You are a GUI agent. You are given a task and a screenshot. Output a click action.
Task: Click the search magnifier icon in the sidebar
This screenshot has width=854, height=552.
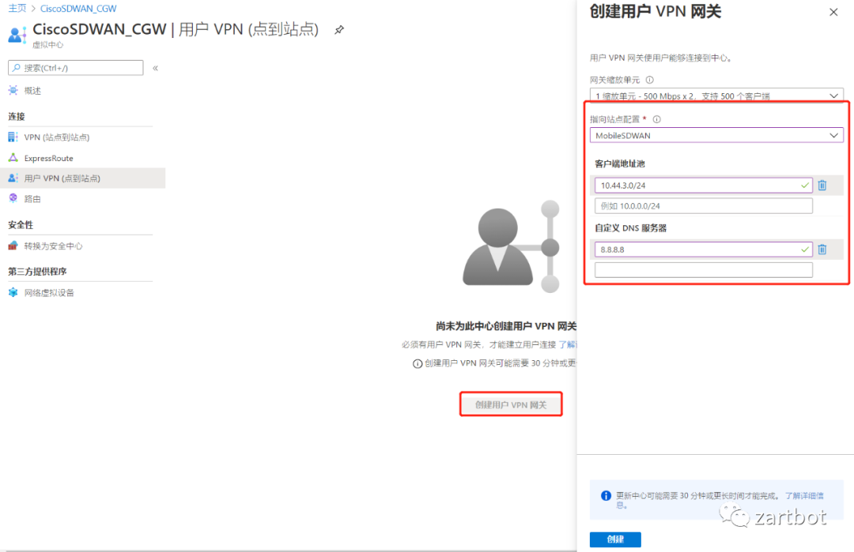pos(17,68)
